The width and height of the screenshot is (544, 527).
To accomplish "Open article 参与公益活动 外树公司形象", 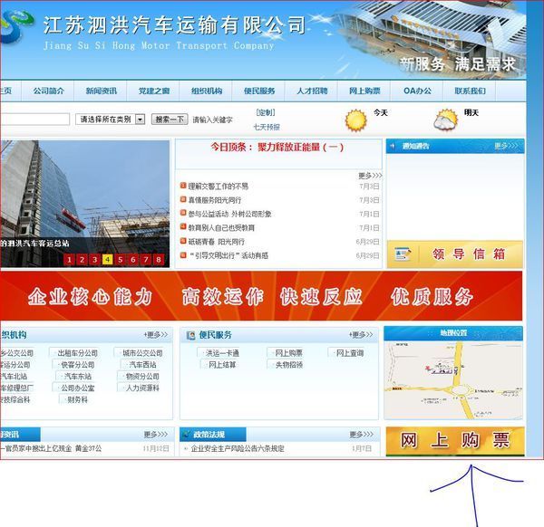I will coord(229,214).
